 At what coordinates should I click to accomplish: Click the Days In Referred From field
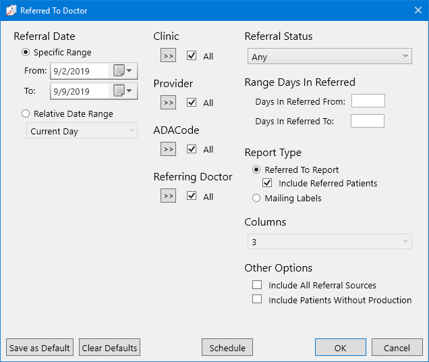(x=368, y=101)
